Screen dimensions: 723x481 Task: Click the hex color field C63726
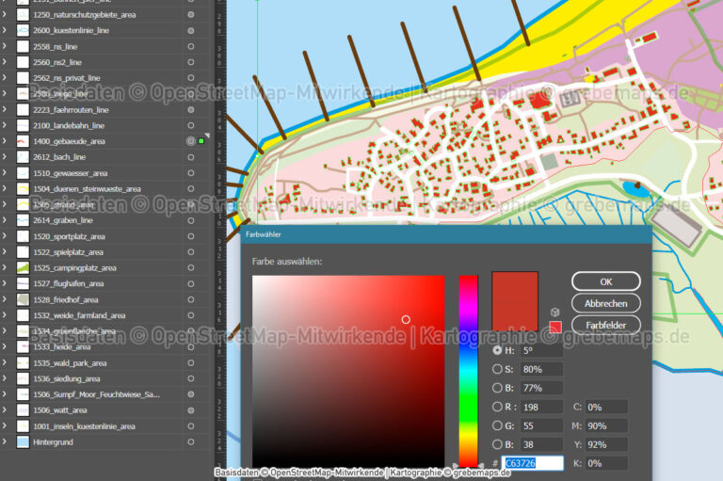pyautogui.click(x=533, y=463)
